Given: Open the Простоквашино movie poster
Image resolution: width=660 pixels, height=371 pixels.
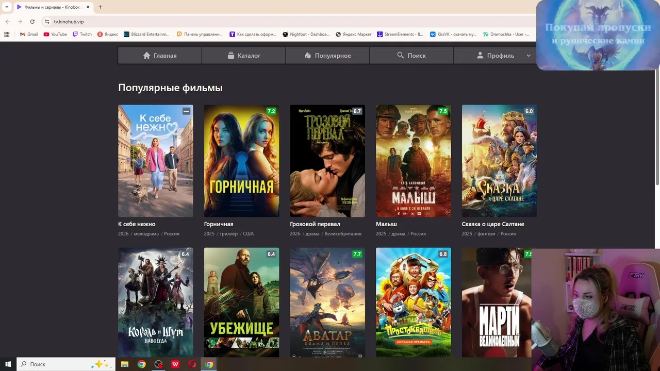Looking at the screenshot, I should click(414, 302).
